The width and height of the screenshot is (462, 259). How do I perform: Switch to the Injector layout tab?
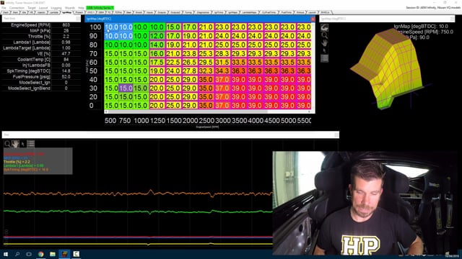tap(41, 12)
